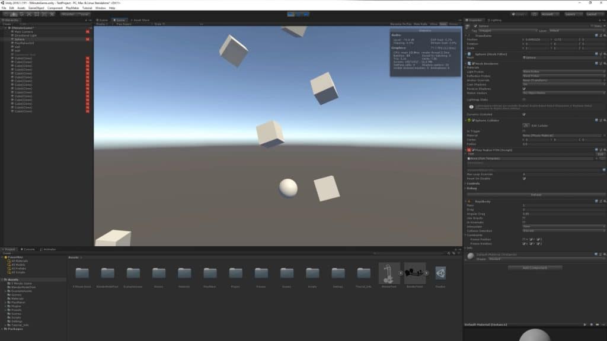
Task: Click the Add Component button
Action: (x=535, y=268)
